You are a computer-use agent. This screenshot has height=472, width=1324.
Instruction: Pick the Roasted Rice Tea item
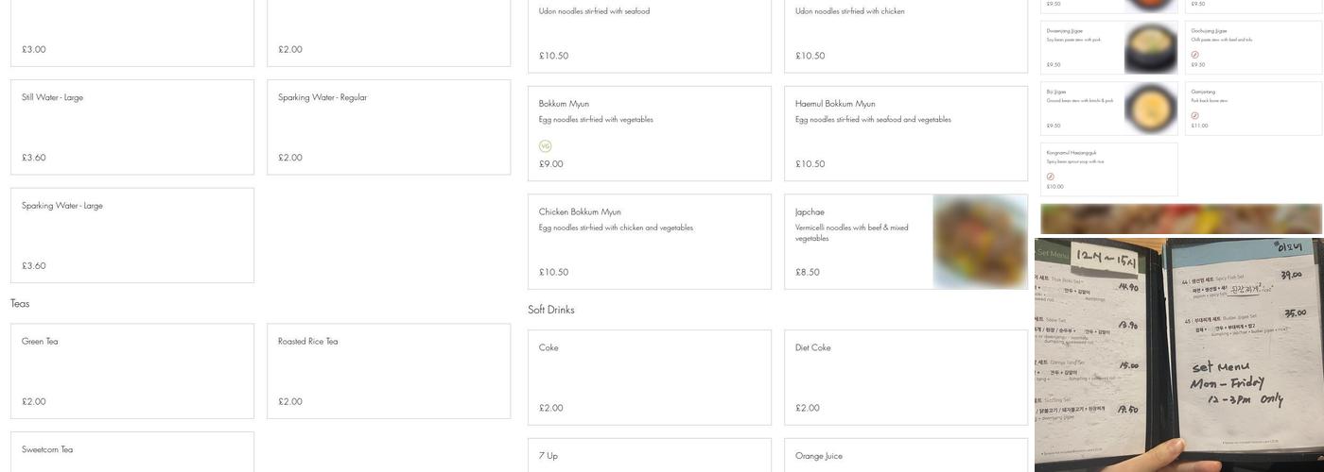tap(388, 371)
